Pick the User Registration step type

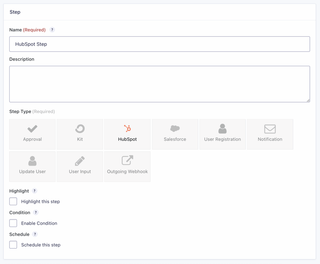point(222,134)
